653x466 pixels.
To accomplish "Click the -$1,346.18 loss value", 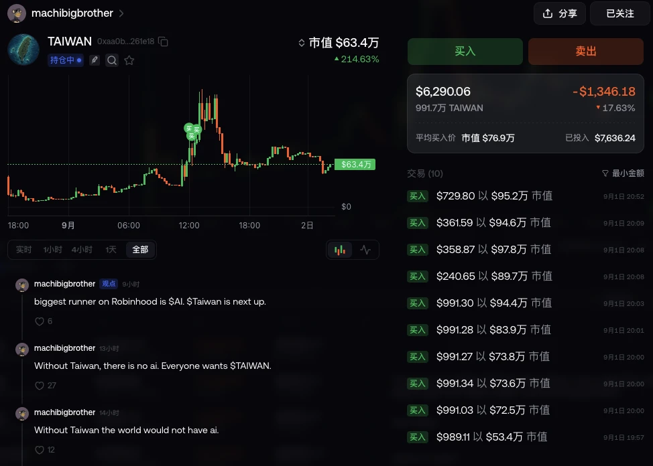I will [604, 92].
